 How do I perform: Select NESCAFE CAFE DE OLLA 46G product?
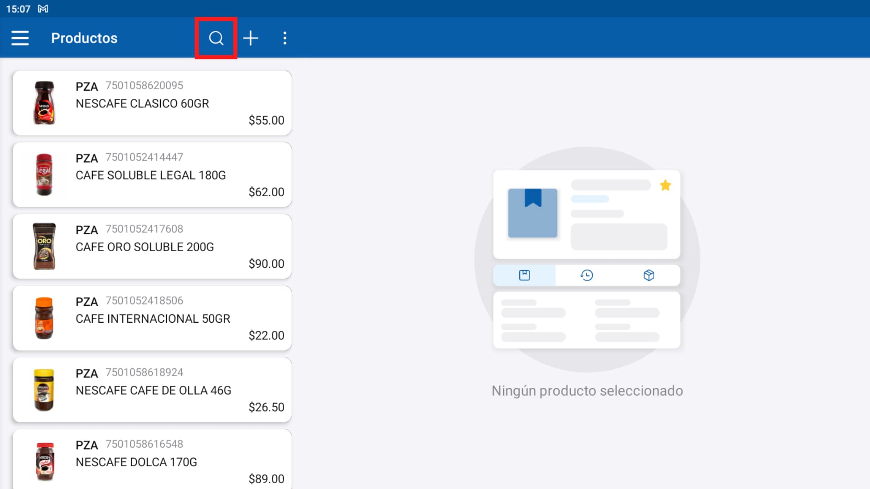(x=152, y=389)
